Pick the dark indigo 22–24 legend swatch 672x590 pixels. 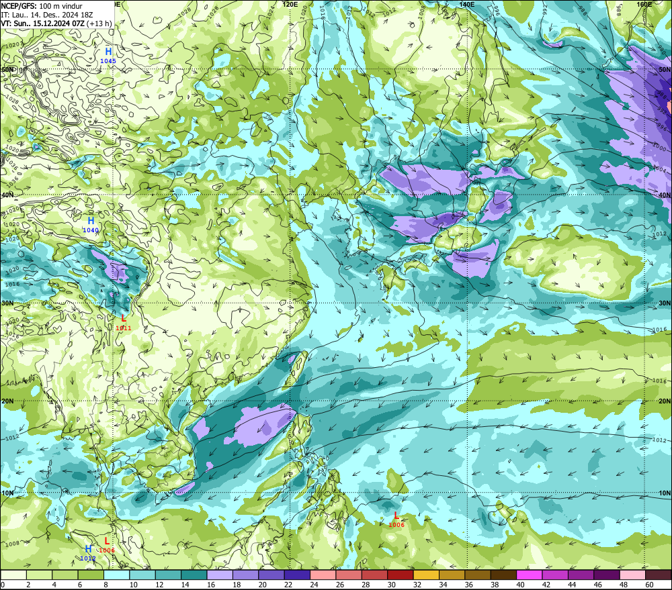click(298, 575)
